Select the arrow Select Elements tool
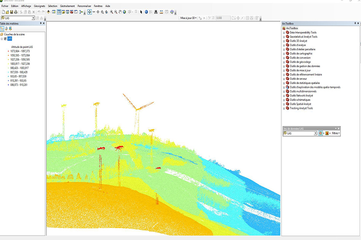Image resolution: width=361 pixels, height=240 pixels. 141,12
